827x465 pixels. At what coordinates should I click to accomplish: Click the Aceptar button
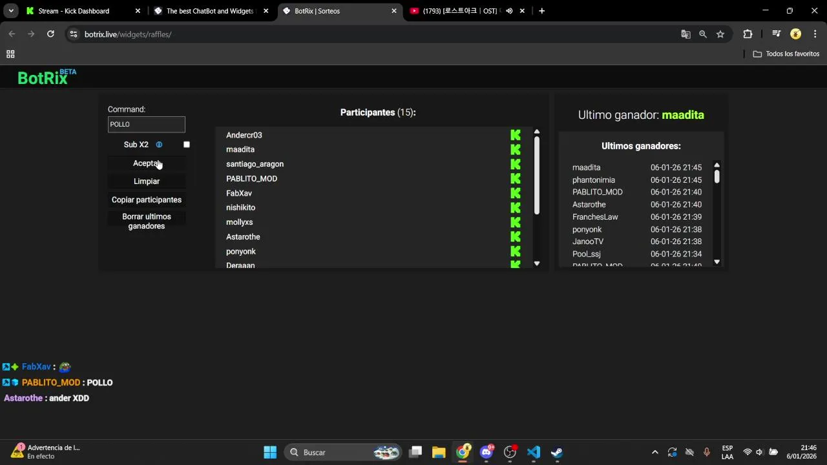[147, 163]
